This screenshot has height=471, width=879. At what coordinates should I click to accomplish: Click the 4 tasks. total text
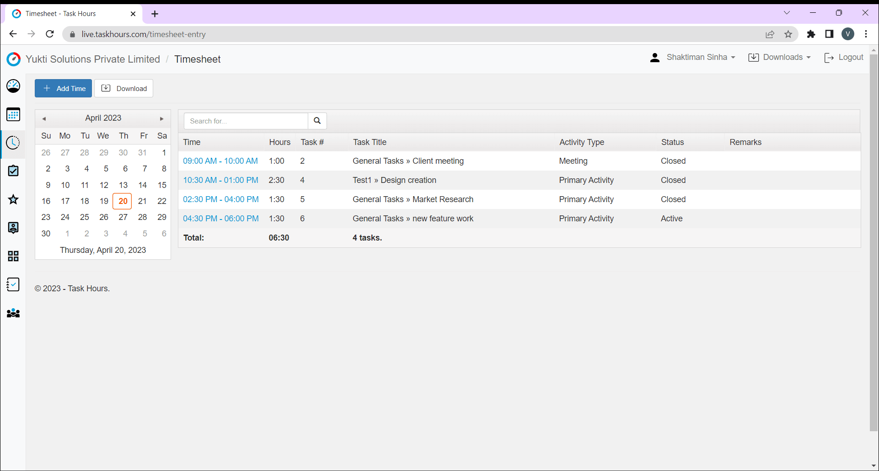pyautogui.click(x=367, y=238)
